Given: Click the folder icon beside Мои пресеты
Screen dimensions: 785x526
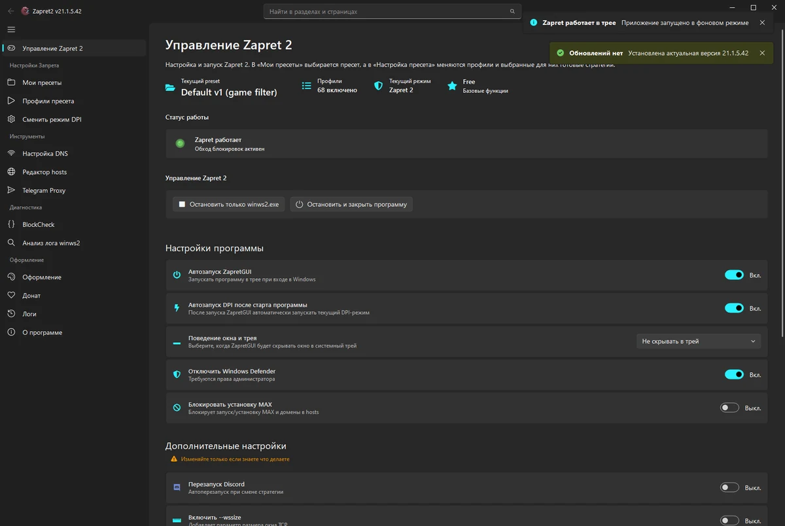Looking at the screenshot, I should (11, 82).
